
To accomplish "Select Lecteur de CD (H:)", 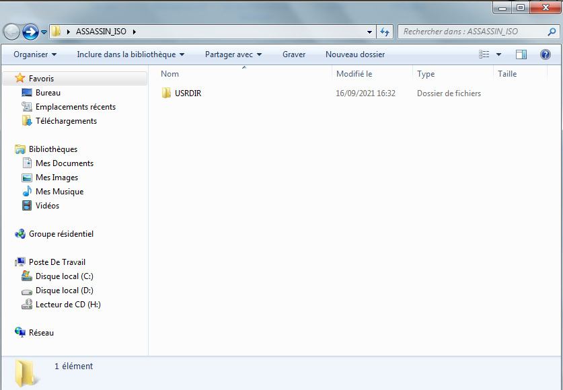I will pyautogui.click(x=68, y=305).
